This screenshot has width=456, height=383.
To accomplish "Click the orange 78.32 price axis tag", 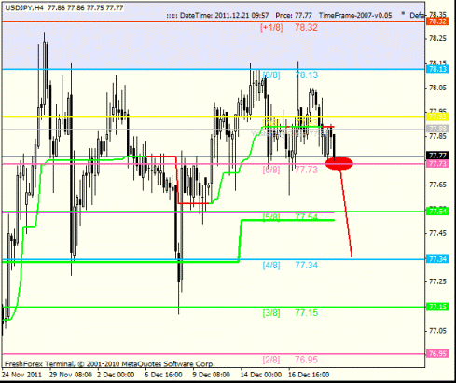I will [437, 21].
